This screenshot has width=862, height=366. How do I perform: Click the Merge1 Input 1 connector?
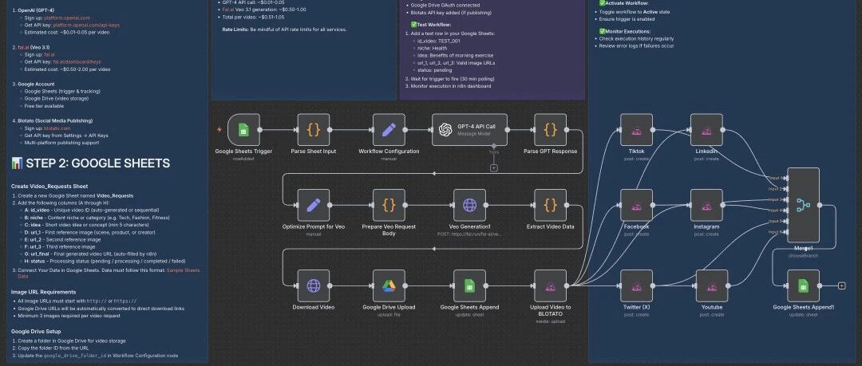pyautogui.click(x=788, y=178)
